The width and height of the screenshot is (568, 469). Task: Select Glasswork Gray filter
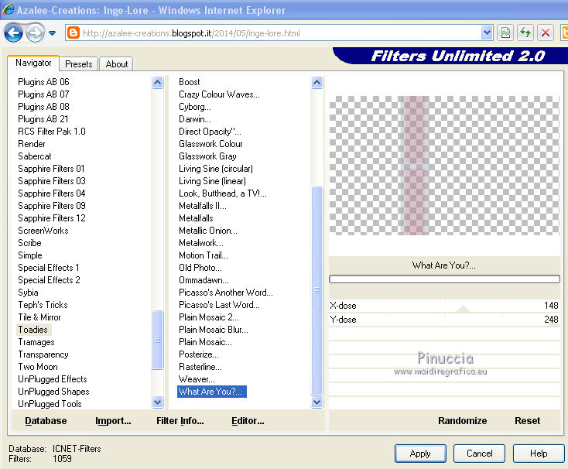pyautogui.click(x=207, y=156)
